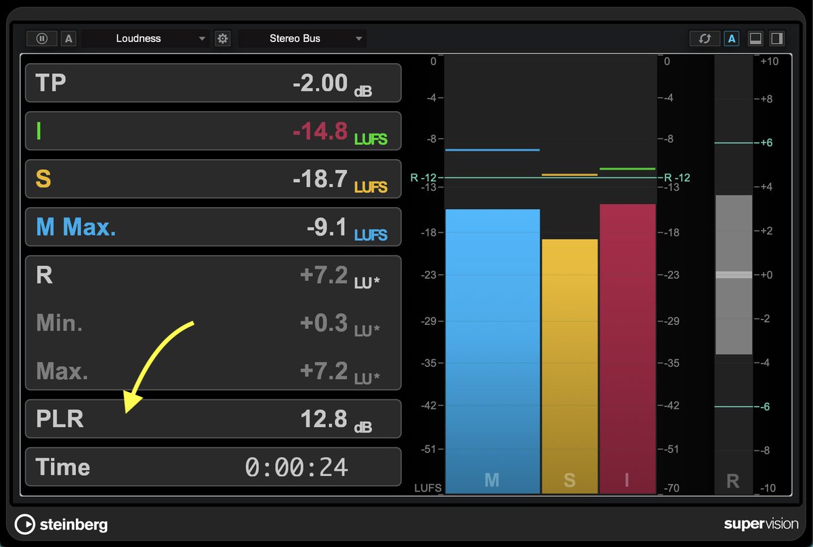Image resolution: width=813 pixels, height=547 pixels.
Task: Click the Max. range row label
Action: coord(62,371)
